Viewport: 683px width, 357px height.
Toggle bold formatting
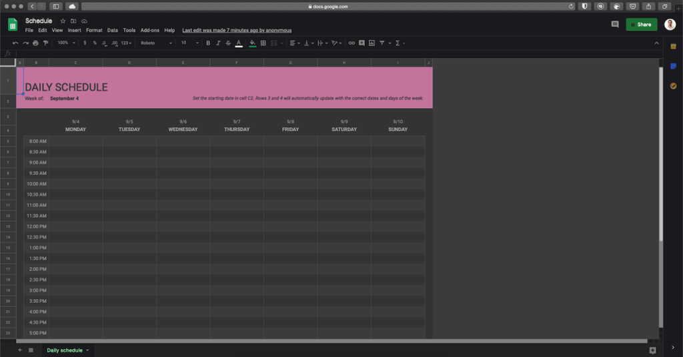pyautogui.click(x=208, y=43)
